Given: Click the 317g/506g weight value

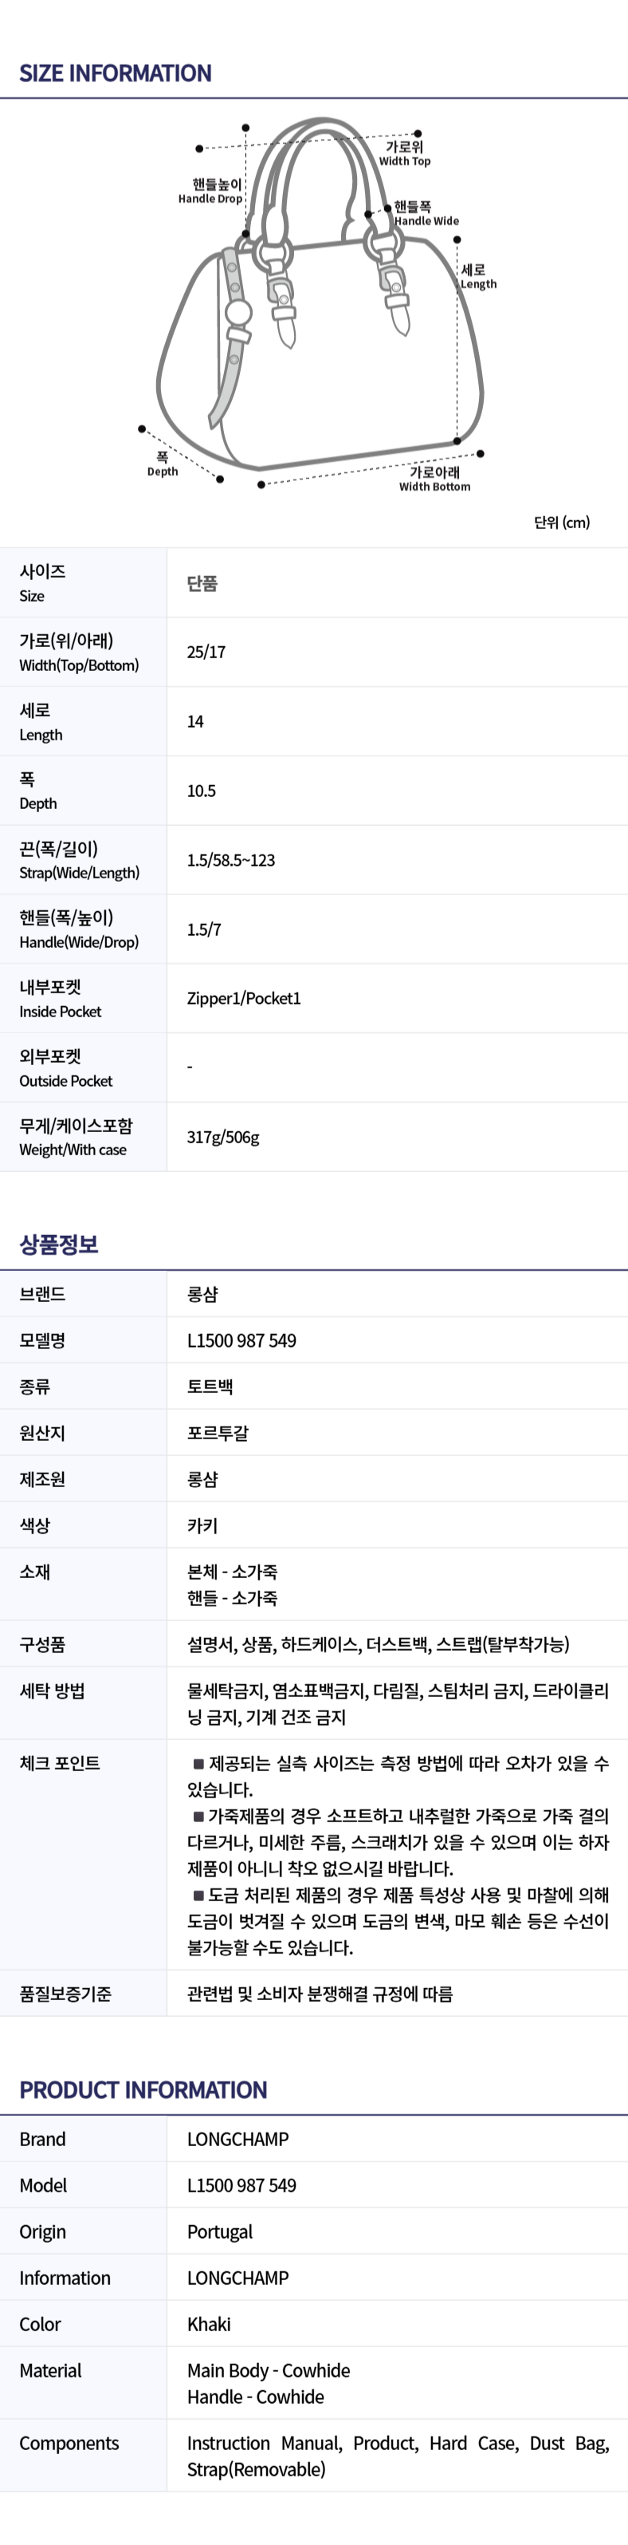Looking at the screenshot, I should point(223,1137).
